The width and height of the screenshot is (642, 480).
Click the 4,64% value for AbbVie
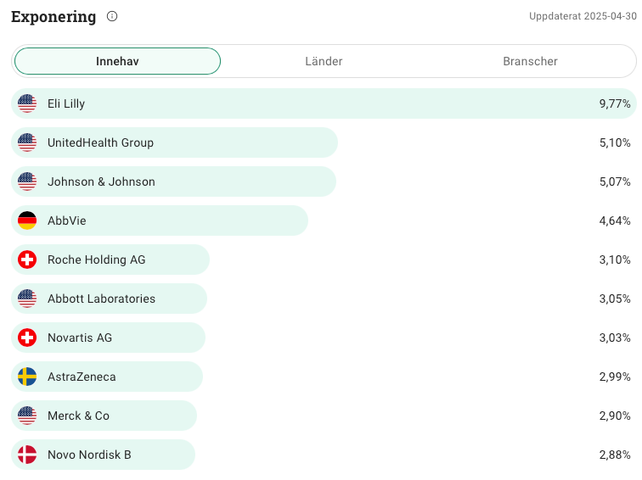(615, 220)
